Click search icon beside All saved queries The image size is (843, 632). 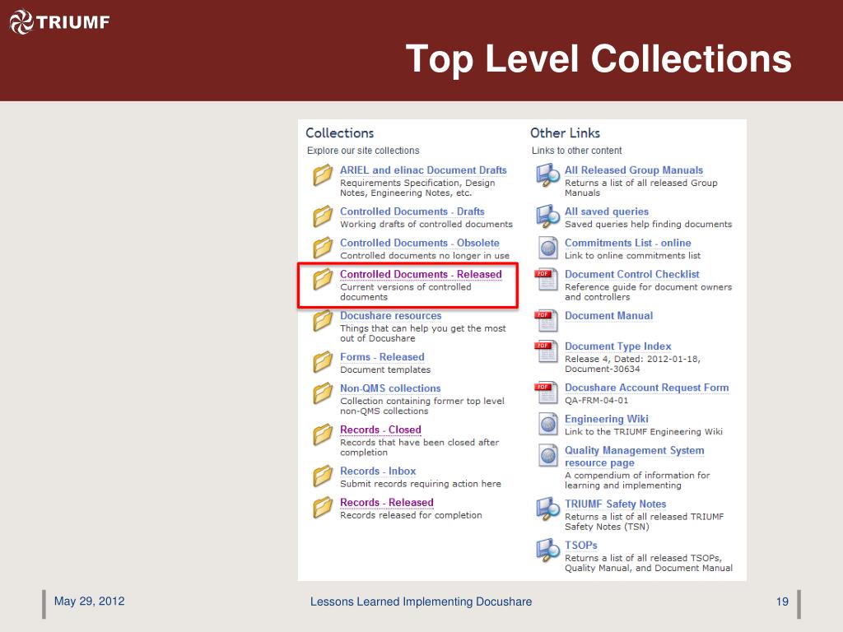[x=547, y=216]
